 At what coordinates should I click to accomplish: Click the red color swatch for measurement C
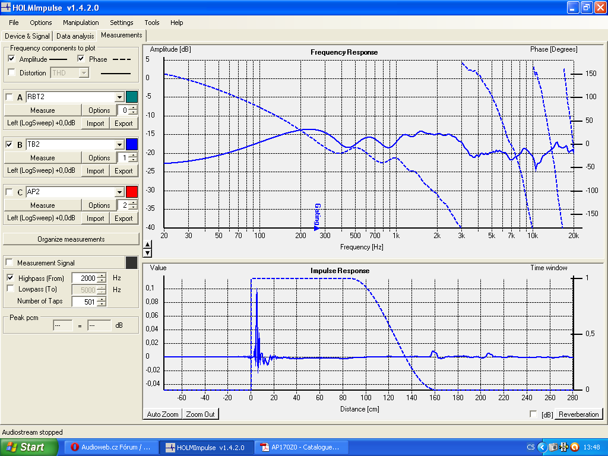(x=132, y=192)
